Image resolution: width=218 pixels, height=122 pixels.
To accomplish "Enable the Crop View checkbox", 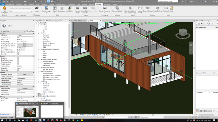I will point(18,58).
